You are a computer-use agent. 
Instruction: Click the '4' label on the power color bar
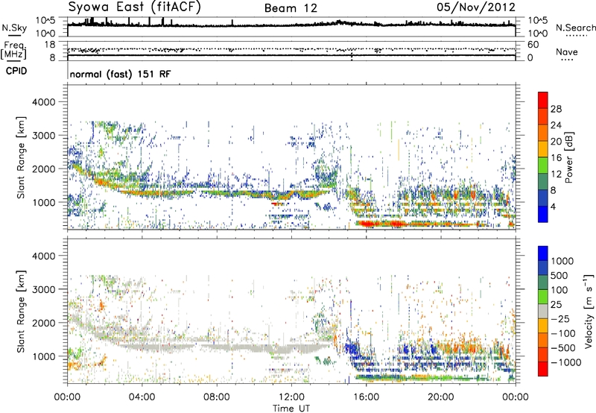click(553, 206)
